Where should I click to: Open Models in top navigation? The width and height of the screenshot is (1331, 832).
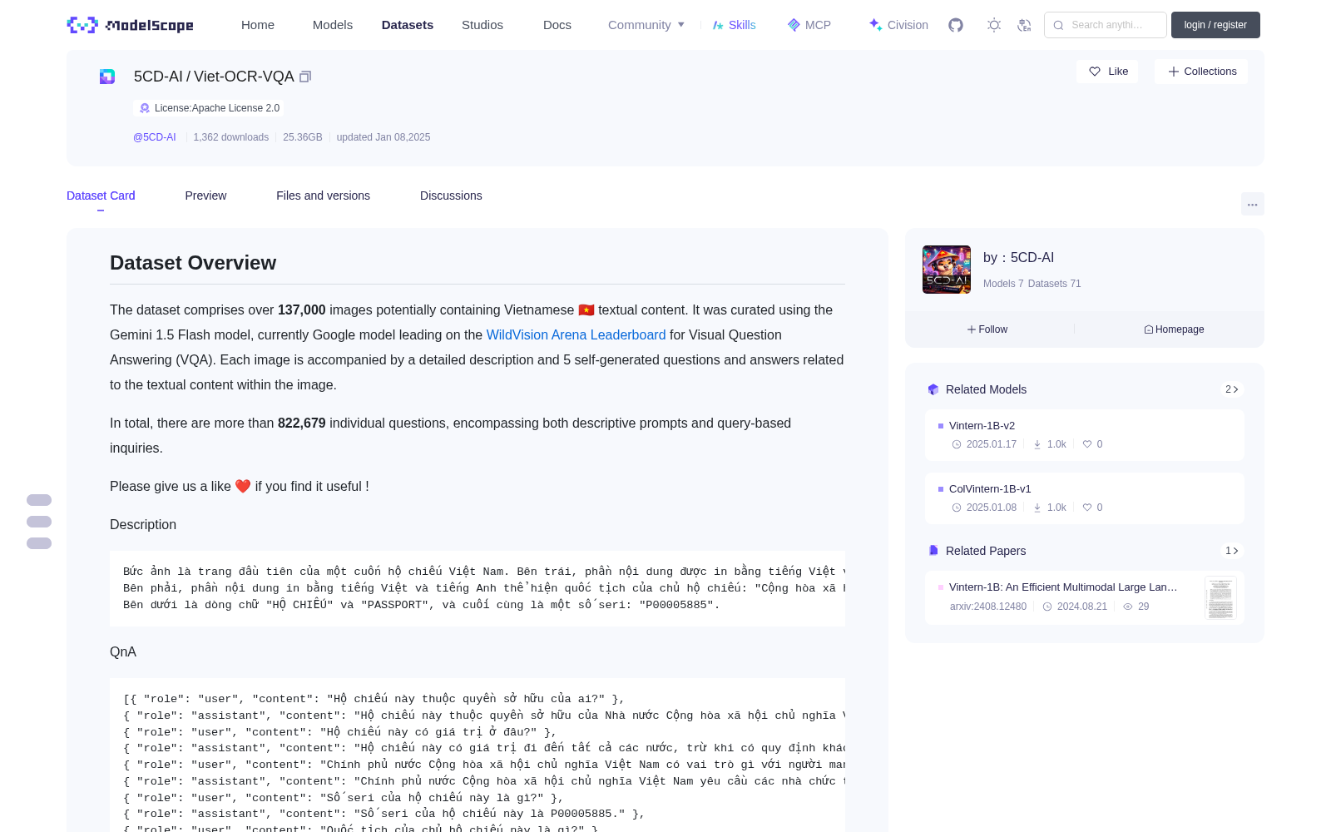coord(333,25)
